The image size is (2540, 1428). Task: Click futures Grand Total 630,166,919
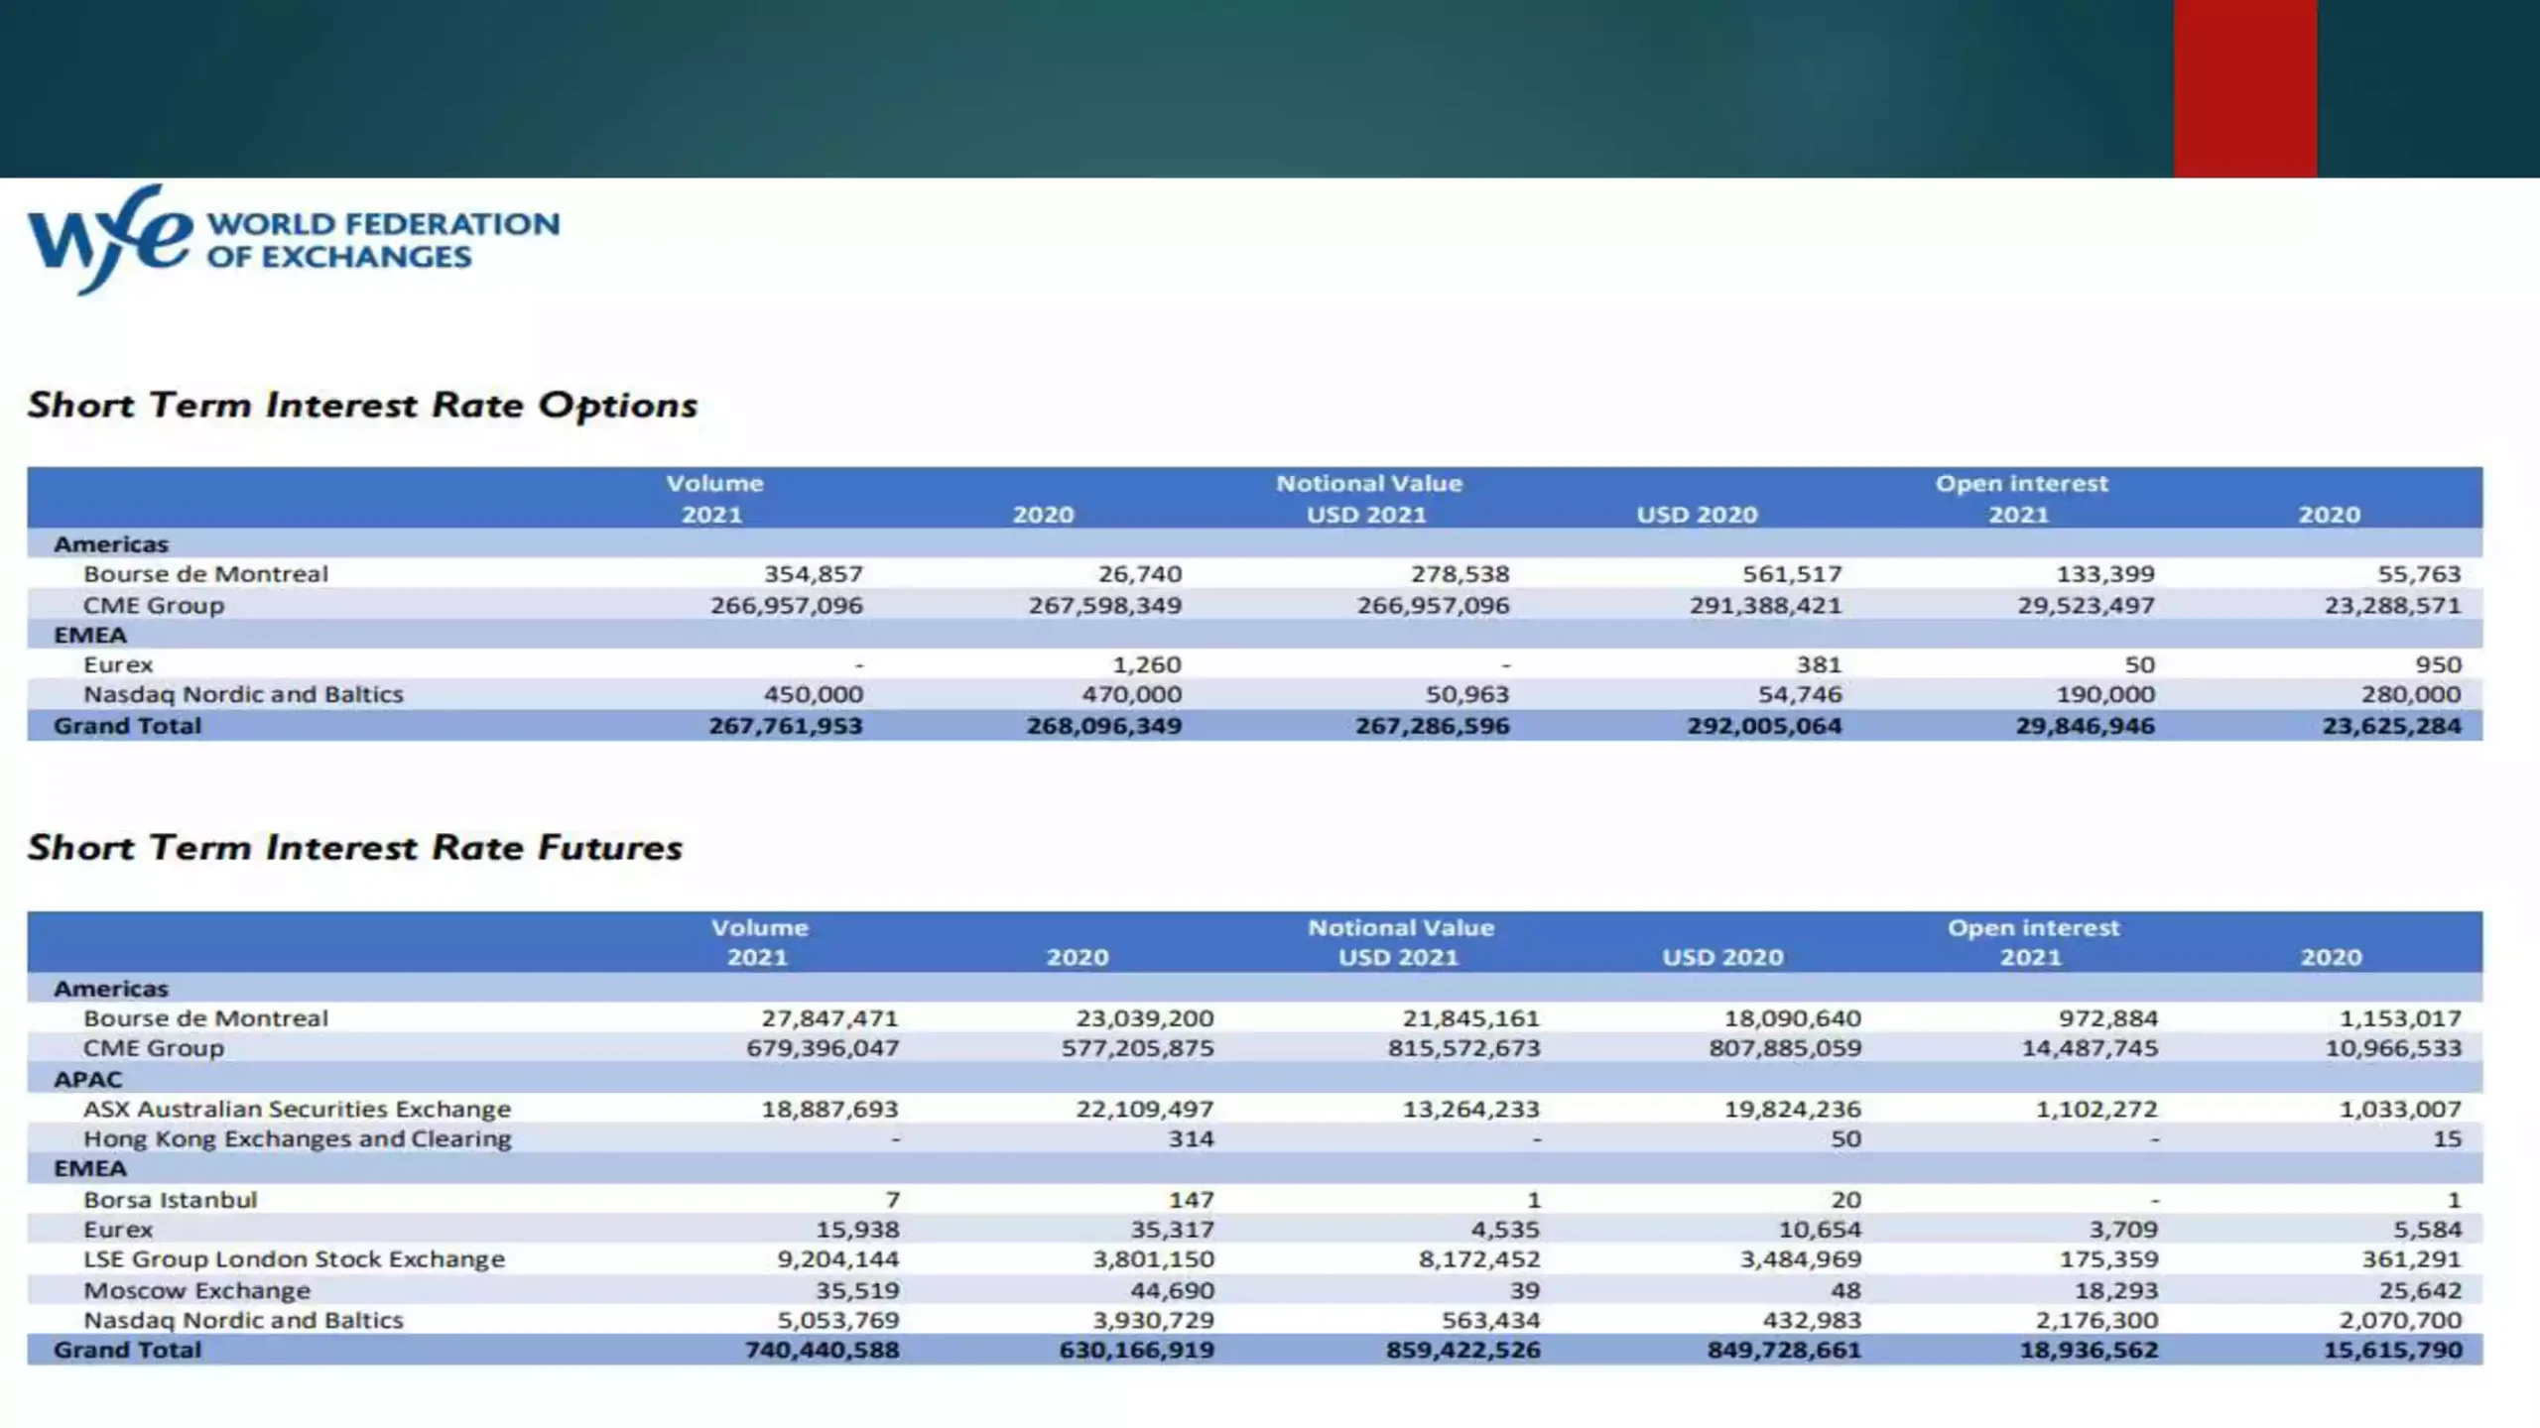point(1136,1351)
